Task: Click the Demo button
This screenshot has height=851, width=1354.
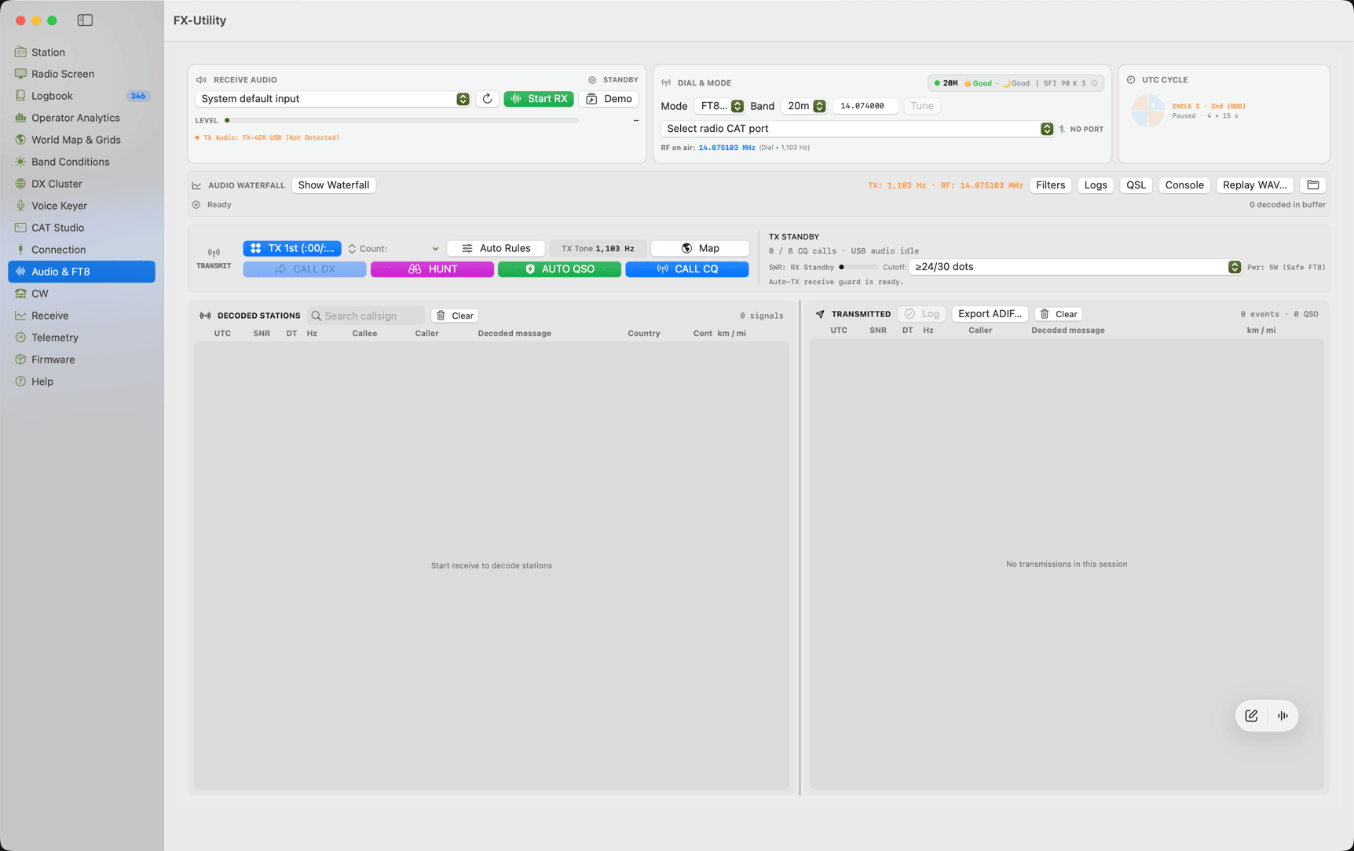Action: coord(609,99)
